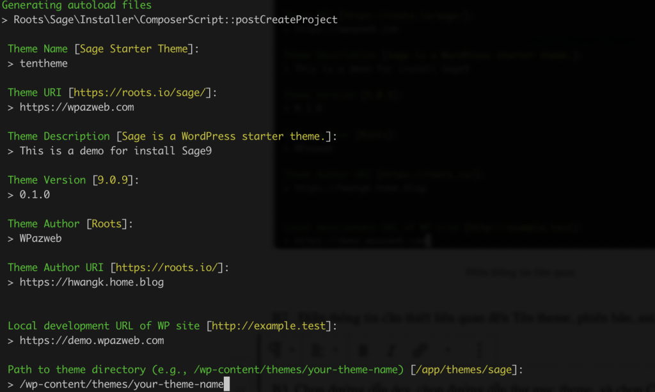Viewport: 655px width, 392px height.
Task: Click the "Theme Name" prompt line
Action: (x=103, y=49)
